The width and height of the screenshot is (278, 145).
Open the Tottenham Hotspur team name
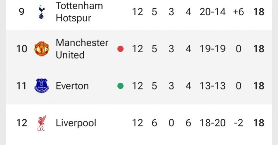point(79,12)
